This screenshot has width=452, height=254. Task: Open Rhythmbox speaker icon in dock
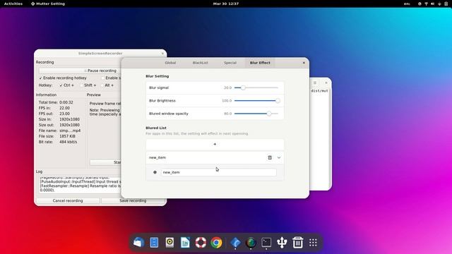tap(169, 243)
